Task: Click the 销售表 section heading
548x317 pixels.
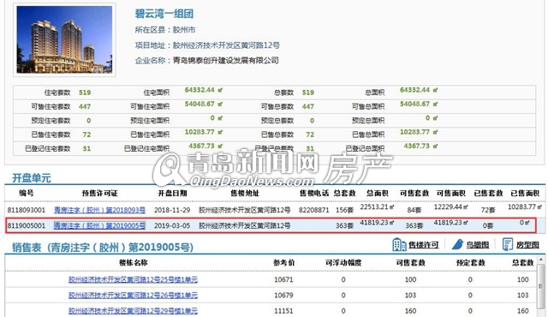Action: coord(103,248)
